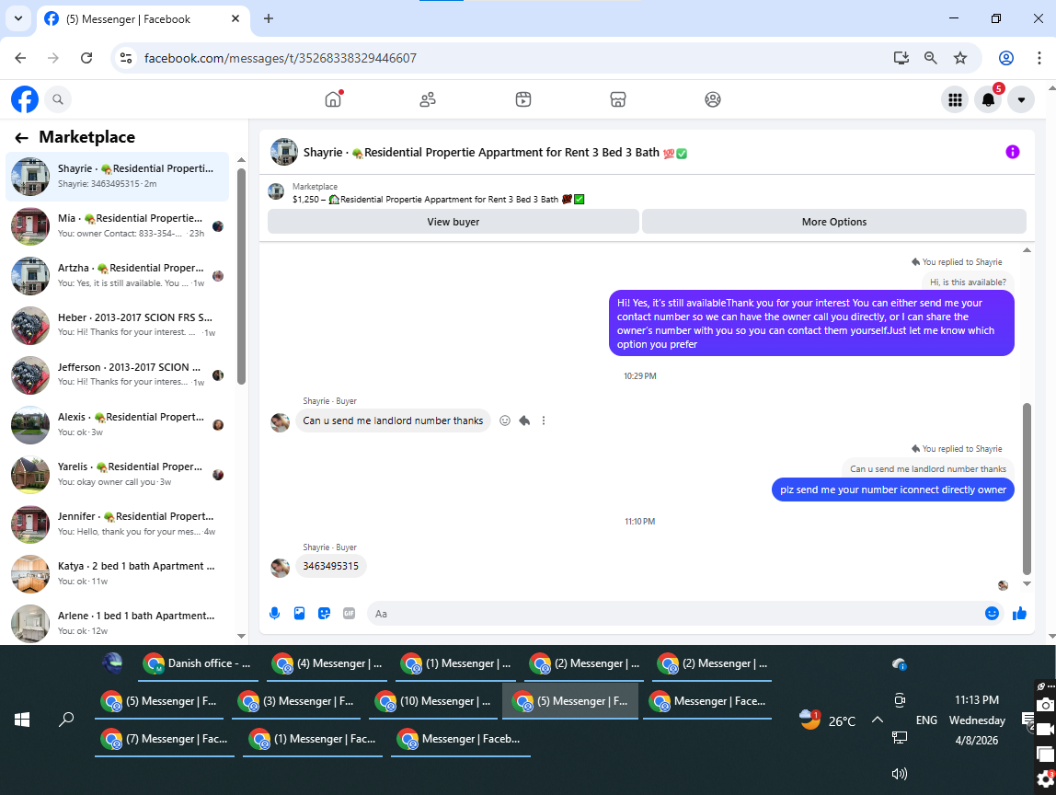This screenshot has height=795, width=1056.
Task: Open Heber 2013-2017 SCION FRS conversation
Action: (x=117, y=326)
